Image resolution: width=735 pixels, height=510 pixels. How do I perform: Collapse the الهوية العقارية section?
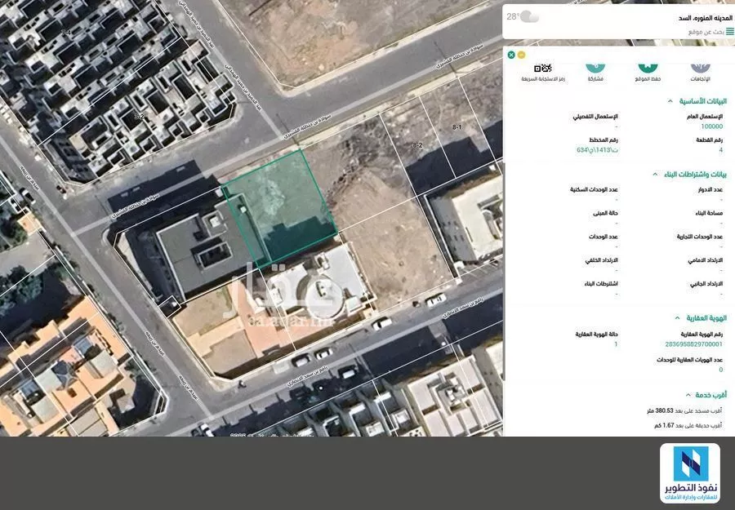tap(677, 318)
